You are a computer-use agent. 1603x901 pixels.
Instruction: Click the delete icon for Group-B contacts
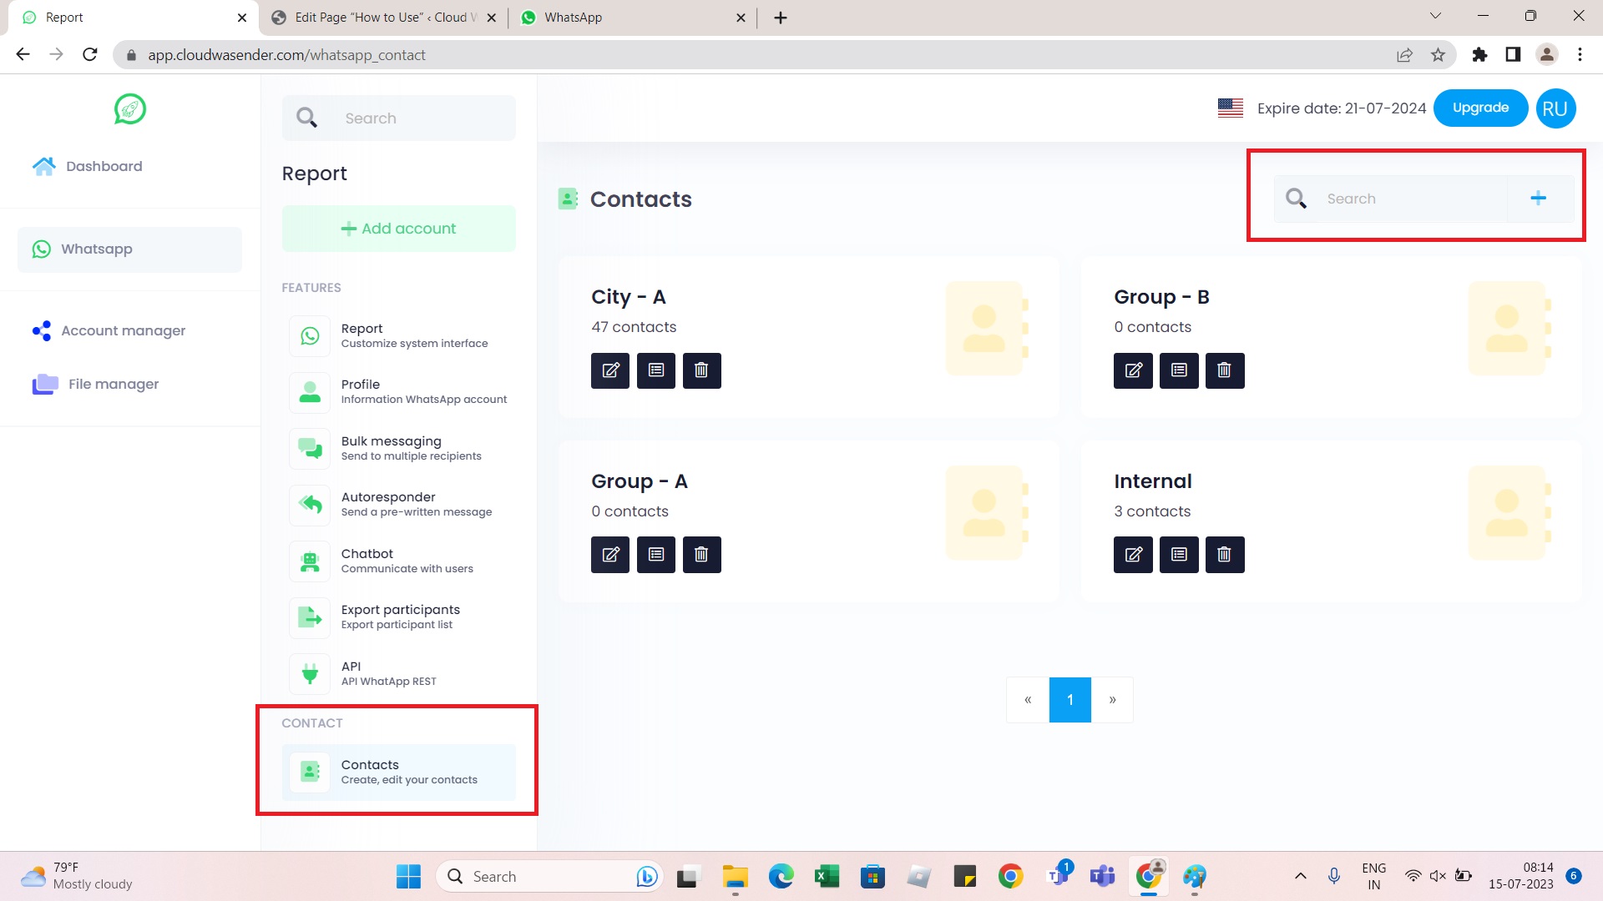(x=1222, y=370)
